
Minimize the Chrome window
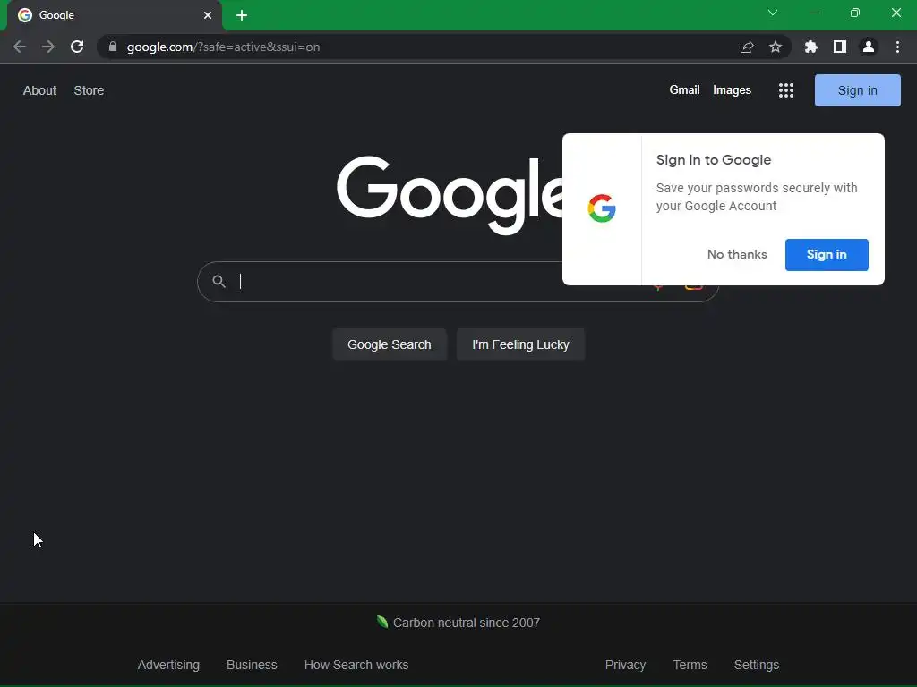(813, 13)
